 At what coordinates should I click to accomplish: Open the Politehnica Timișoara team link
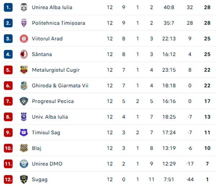(58, 23)
